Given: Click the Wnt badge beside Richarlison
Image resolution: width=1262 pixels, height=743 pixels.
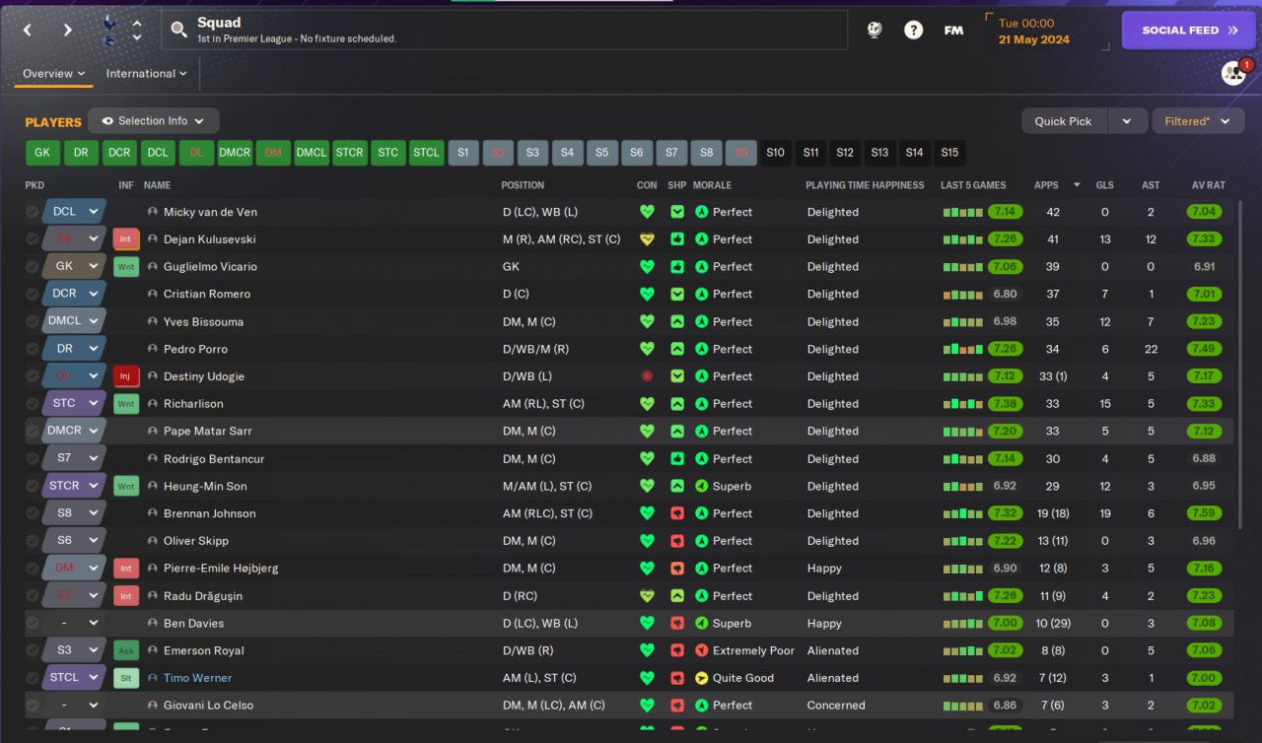Looking at the screenshot, I should [x=126, y=404].
